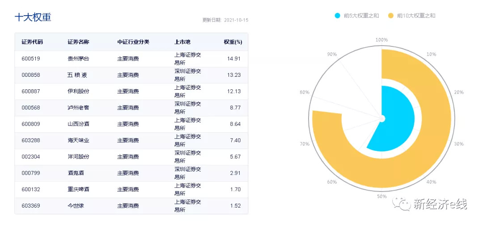483x225 pixels.
Task: Select stock code 000568
Action: click(31, 108)
